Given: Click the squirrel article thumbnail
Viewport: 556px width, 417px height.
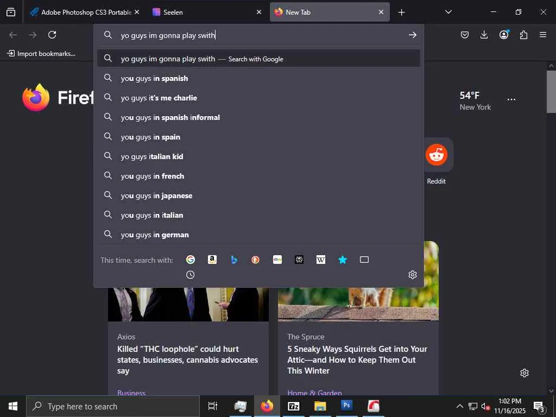Looking at the screenshot, I should point(358,304).
